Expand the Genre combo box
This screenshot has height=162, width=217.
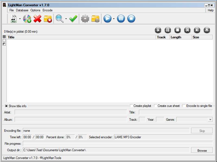(210, 120)
